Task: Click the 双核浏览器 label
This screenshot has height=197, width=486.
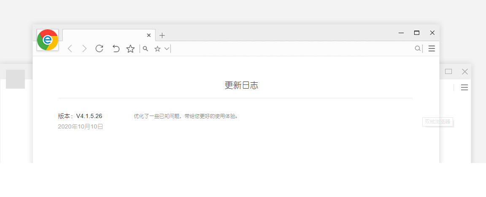Action: (x=437, y=122)
